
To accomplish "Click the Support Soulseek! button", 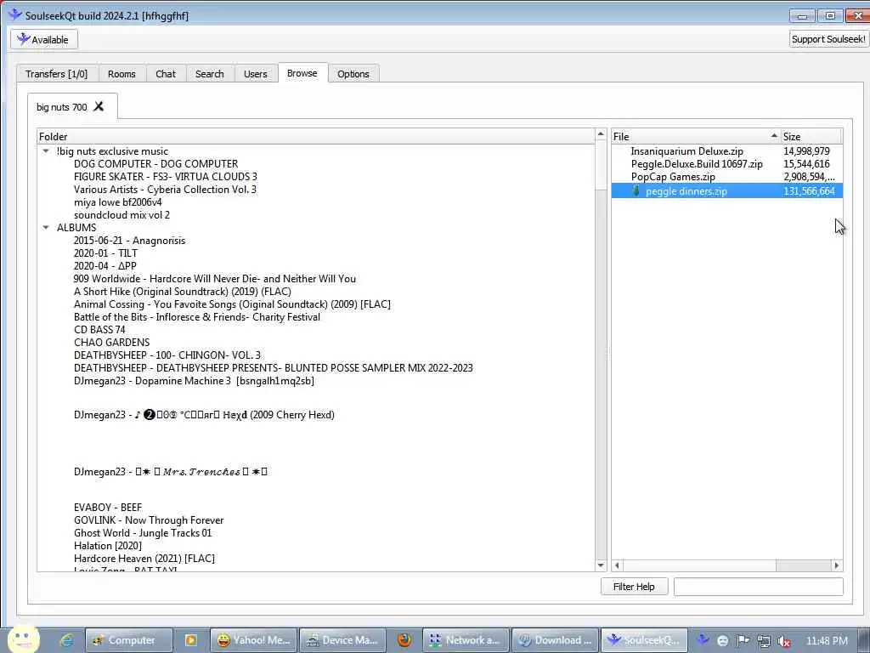I will coord(829,39).
